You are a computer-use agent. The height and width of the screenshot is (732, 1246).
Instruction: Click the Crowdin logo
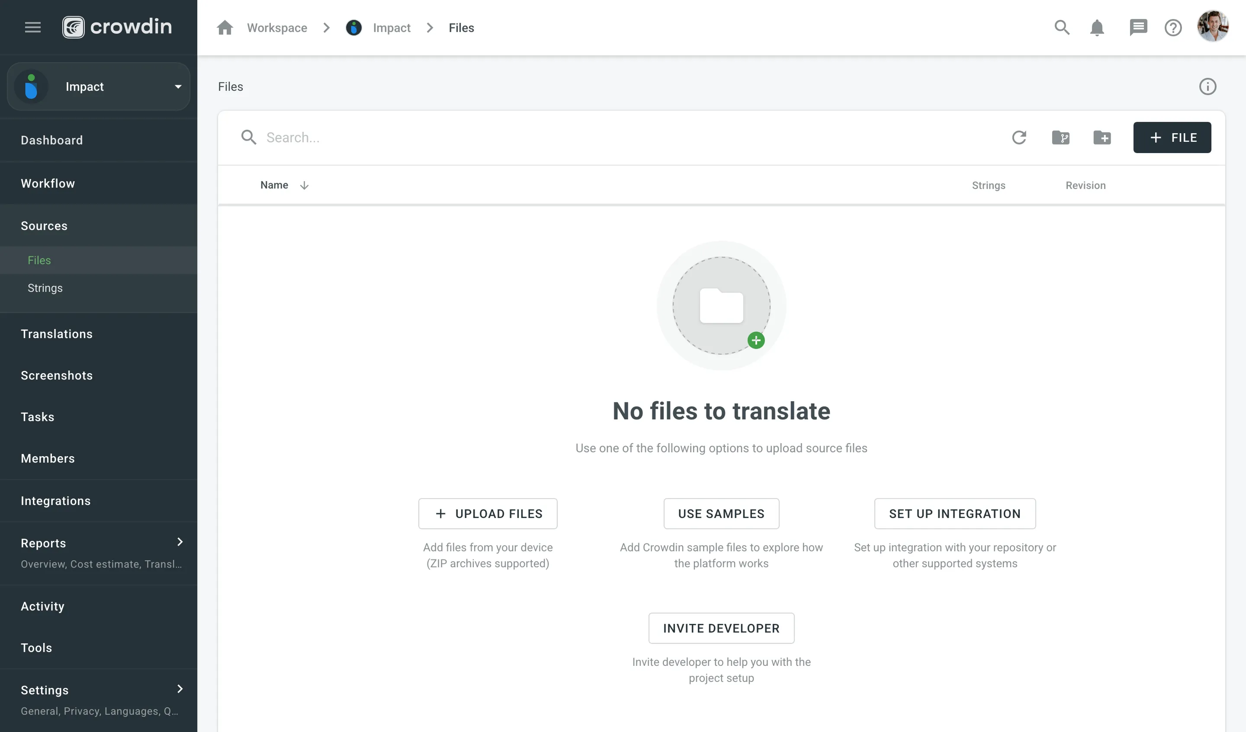pos(117,27)
